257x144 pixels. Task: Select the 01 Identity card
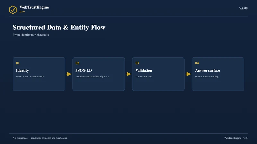[39, 74]
